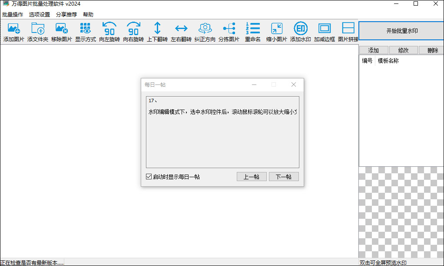
Task: Uncheck 启动时显示每日一帖 checkbox
Action: click(x=149, y=176)
